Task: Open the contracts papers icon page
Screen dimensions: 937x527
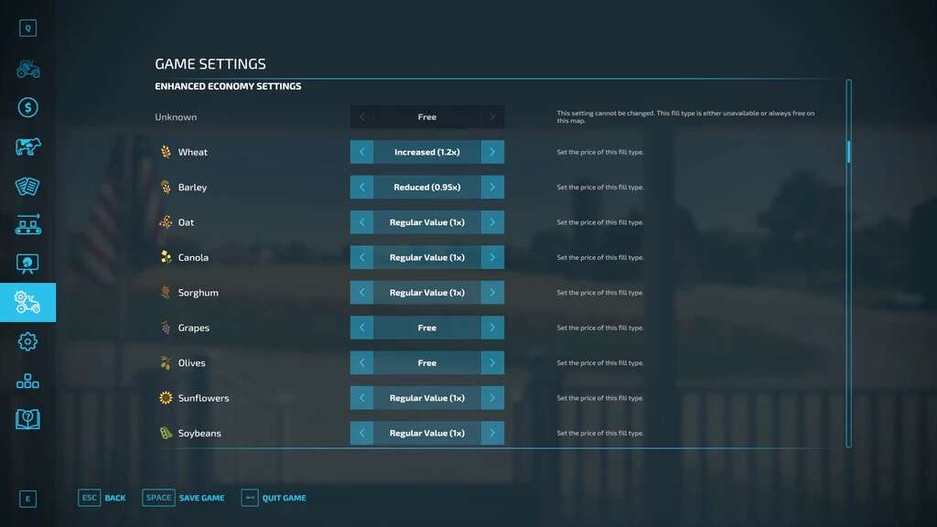Action: [x=27, y=186]
